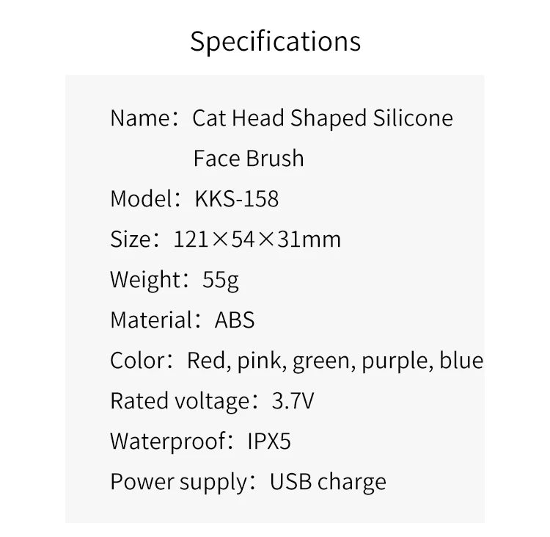Click the word blue in colors
The height and width of the screenshot is (537, 550).
(461, 361)
